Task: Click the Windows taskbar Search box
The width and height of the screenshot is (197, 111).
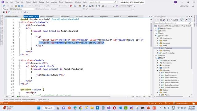Action: (x=49, y=108)
